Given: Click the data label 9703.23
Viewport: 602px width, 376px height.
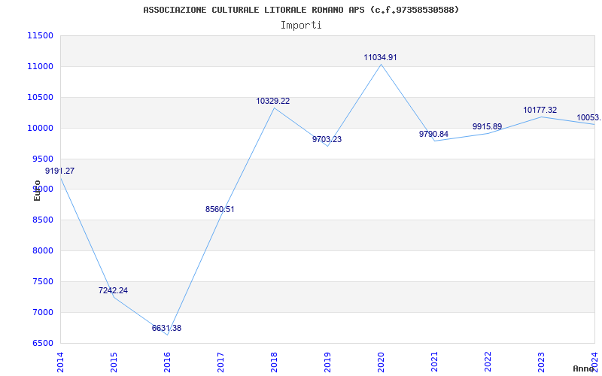Looking at the screenshot, I should click(x=327, y=139).
